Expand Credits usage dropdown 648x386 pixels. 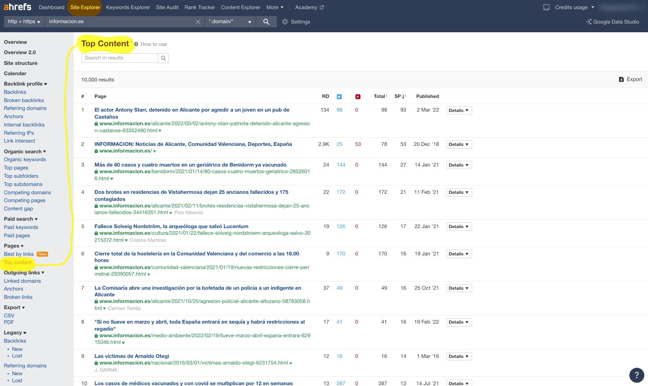[574, 7]
